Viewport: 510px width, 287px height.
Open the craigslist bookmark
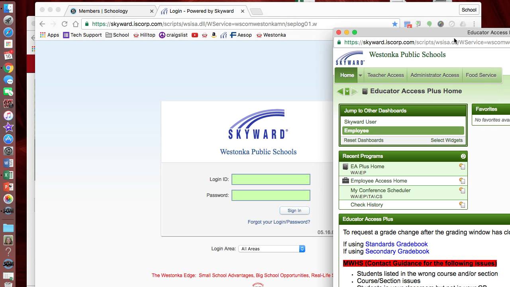(173, 35)
